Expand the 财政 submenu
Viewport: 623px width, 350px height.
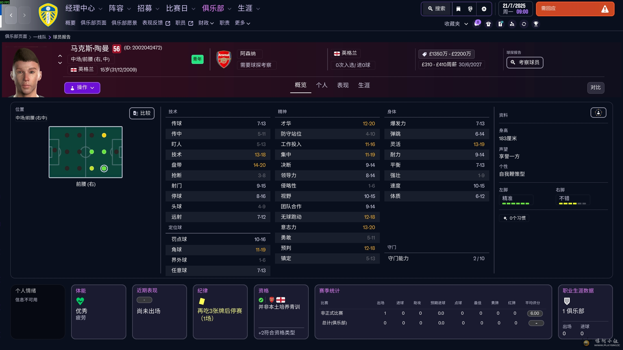tap(206, 23)
